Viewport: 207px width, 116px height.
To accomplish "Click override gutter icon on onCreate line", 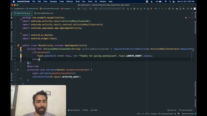I will [x=18, y=70].
